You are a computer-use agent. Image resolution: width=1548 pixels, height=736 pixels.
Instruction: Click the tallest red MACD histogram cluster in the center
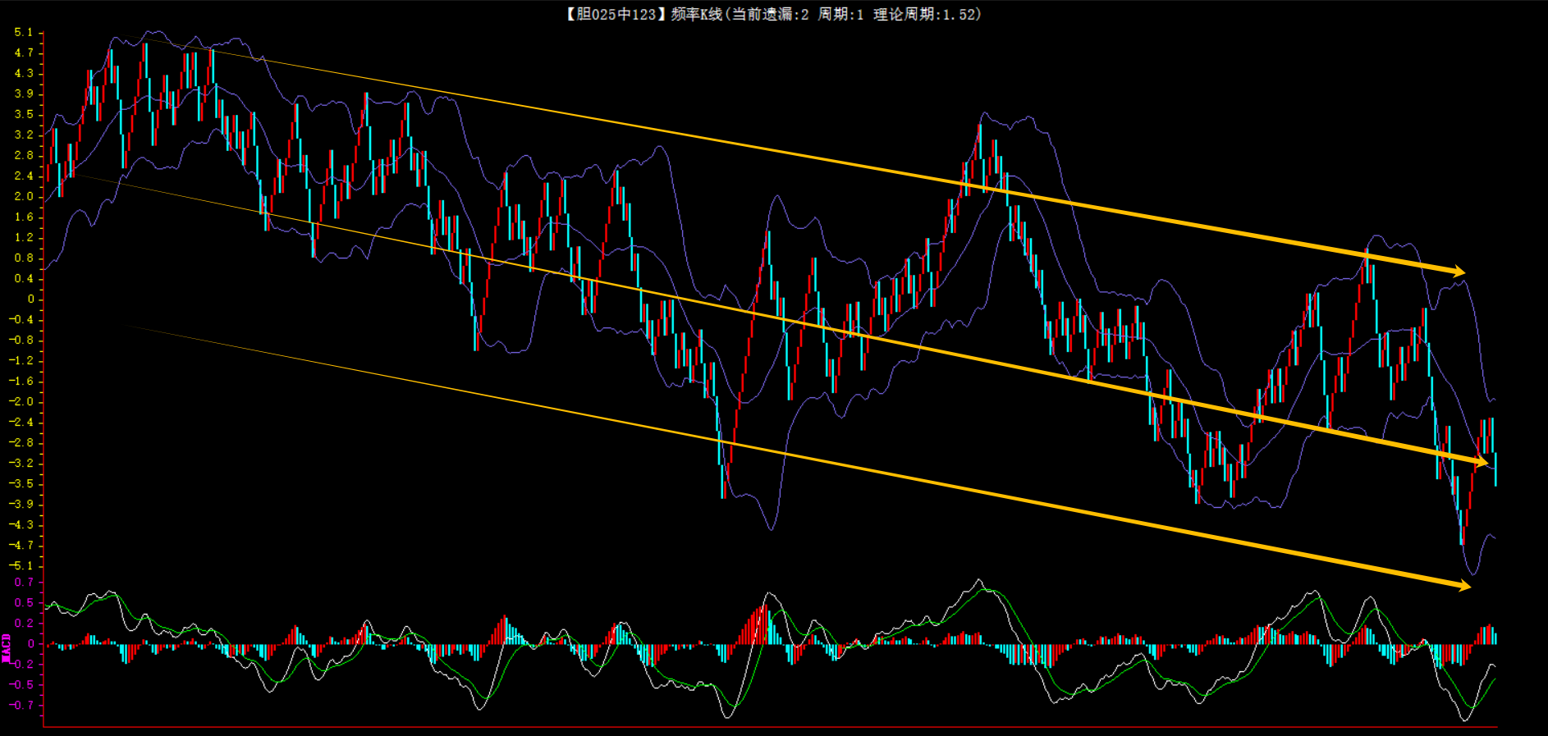[x=760, y=625]
